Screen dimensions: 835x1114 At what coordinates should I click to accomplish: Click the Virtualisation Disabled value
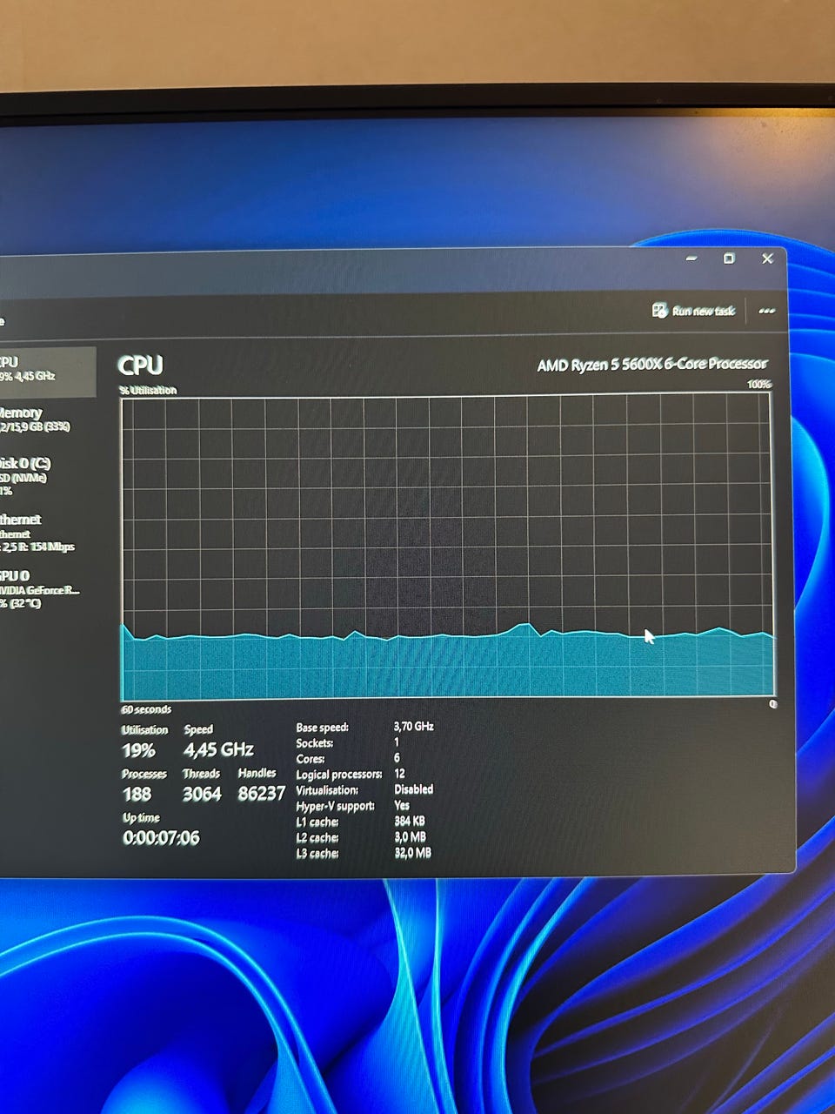tap(413, 789)
